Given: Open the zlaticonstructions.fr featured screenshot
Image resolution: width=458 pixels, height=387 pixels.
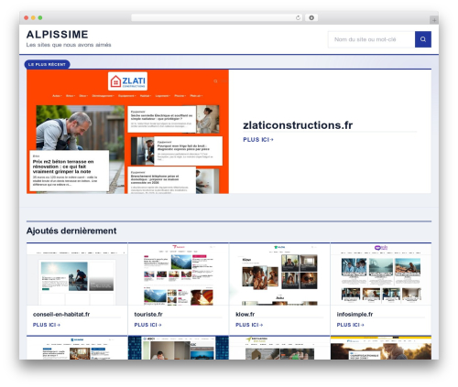Looking at the screenshot, I should tap(127, 132).
